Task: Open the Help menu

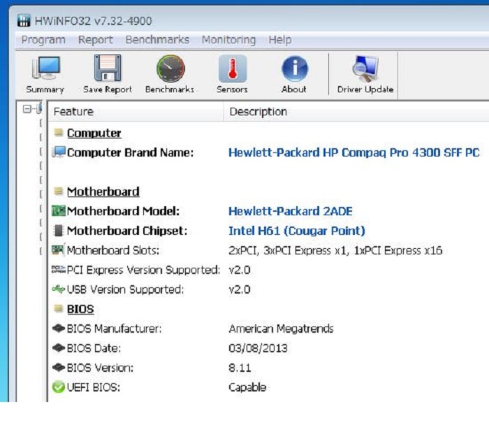Action: [x=279, y=40]
